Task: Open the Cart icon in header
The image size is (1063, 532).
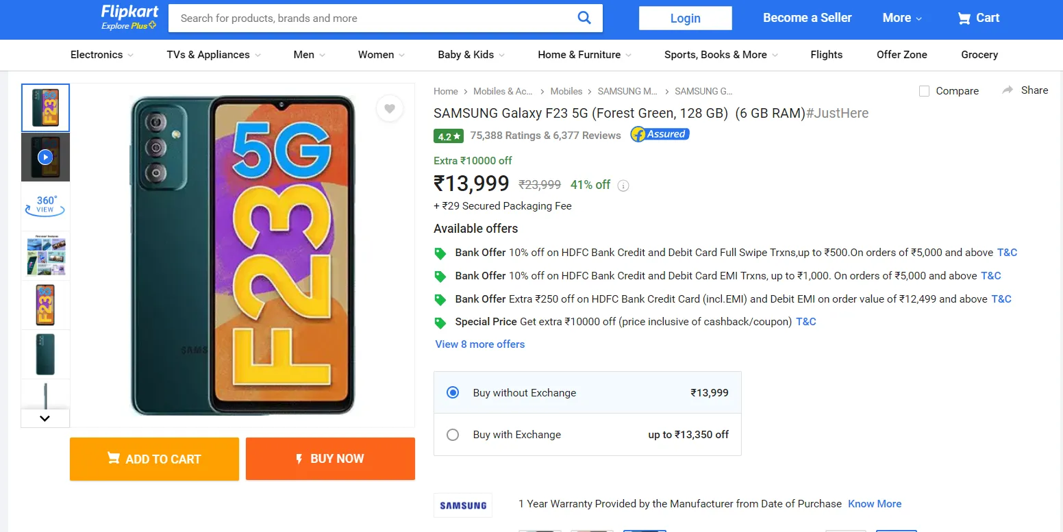Action: pyautogui.click(x=964, y=18)
